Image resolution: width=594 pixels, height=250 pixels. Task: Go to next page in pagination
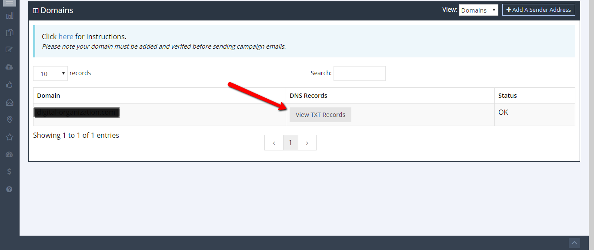[307, 143]
